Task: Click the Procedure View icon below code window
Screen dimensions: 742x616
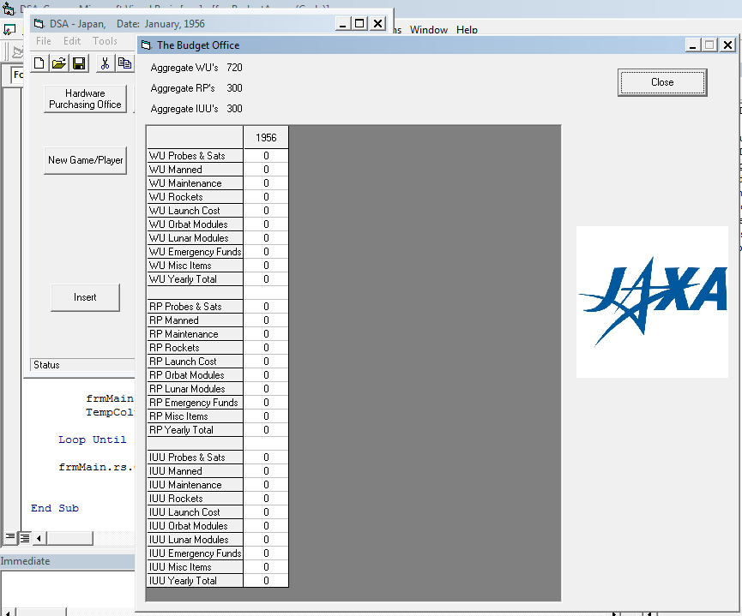Action: tap(9, 537)
